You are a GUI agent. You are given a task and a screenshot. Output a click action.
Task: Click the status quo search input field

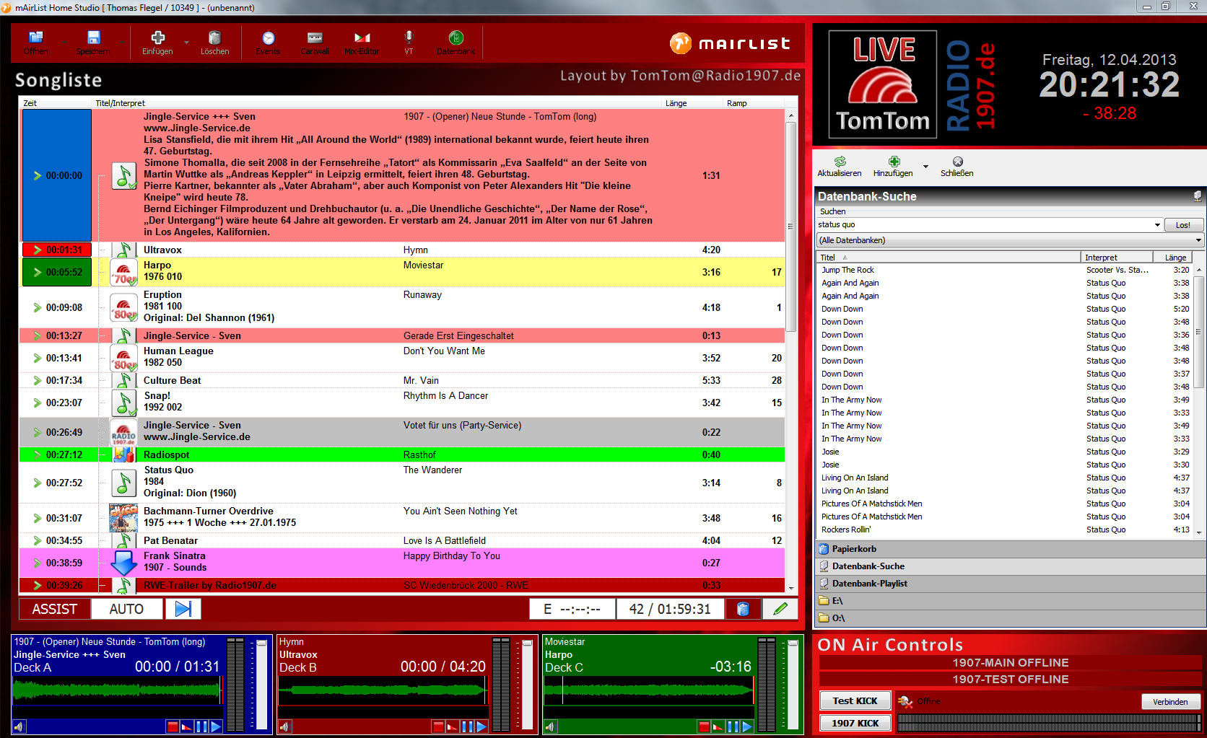pyautogui.click(x=984, y=225)
